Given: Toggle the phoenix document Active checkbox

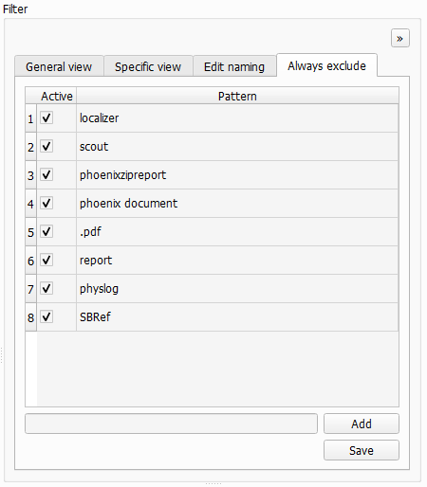Looking at the screenshot, I should tap(46, 204).
